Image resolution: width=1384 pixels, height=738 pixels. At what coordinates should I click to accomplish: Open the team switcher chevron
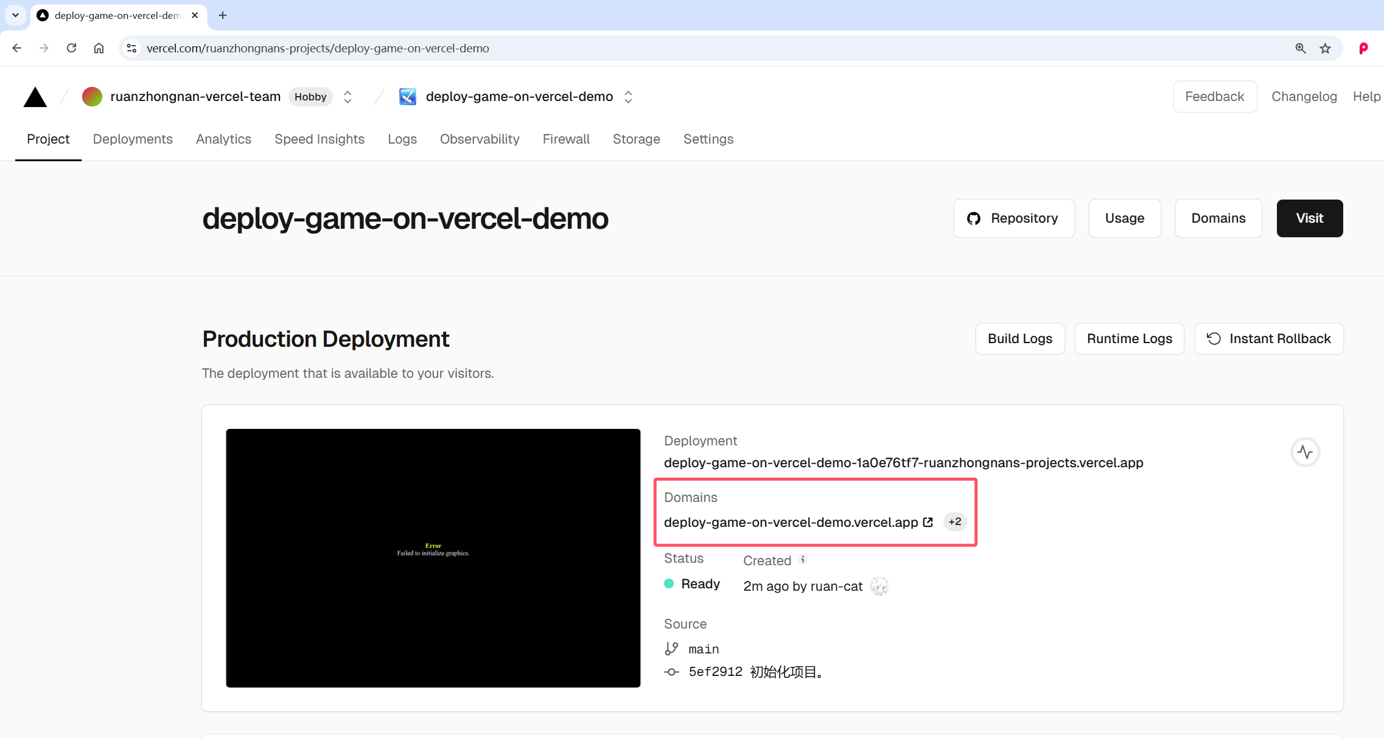(348, 97)
